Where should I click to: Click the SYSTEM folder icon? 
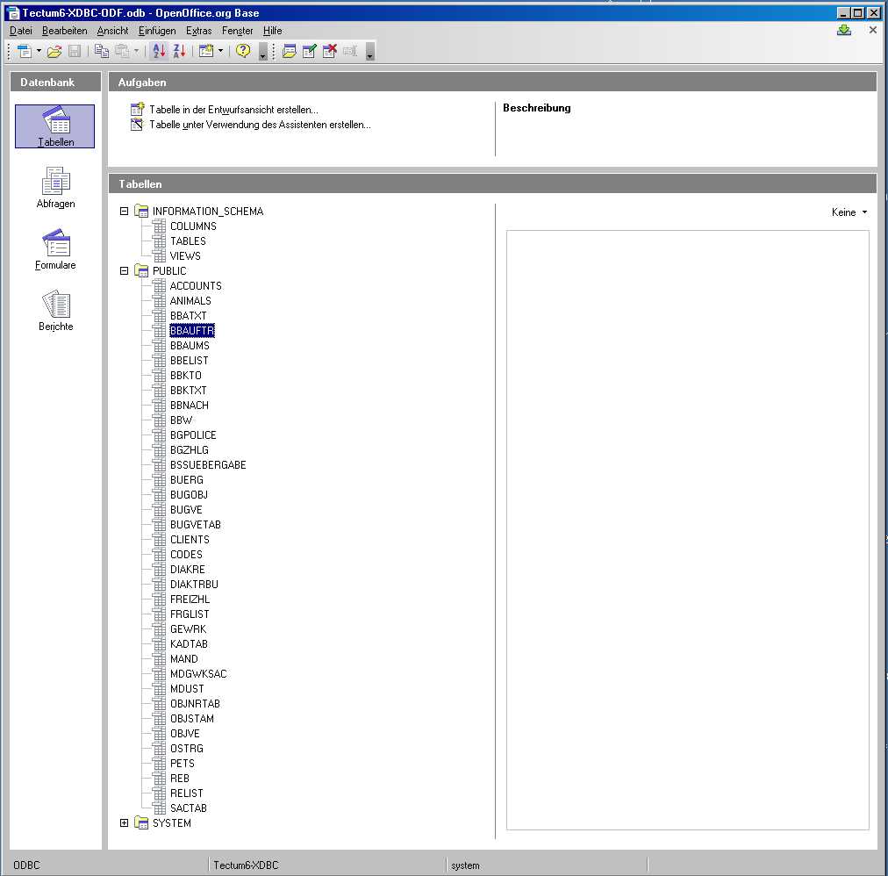click(x=141, y=822)
